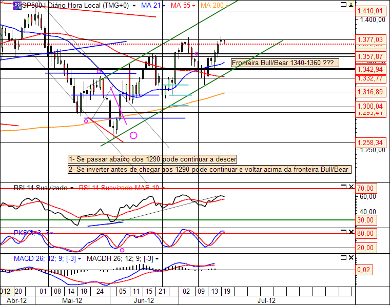Expand the MACDH 26; 12; 9 dropdown
Image resolution: width=390 pixels, height=305 pixels.
(x=157, y=259)
